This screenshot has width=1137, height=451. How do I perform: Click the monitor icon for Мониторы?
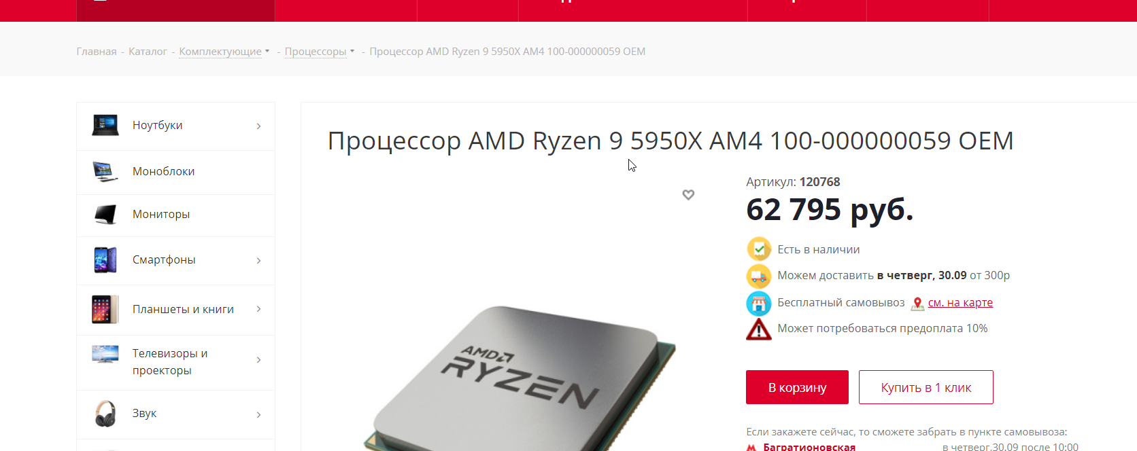click(105, 215)
